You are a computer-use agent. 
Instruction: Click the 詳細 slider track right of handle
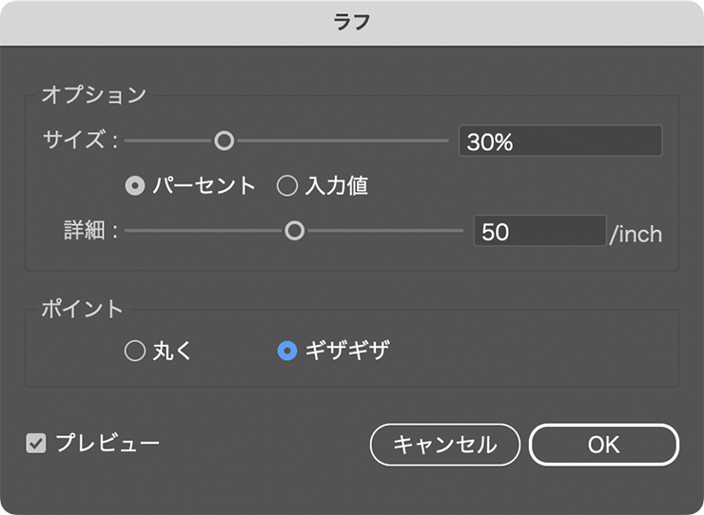381,231
